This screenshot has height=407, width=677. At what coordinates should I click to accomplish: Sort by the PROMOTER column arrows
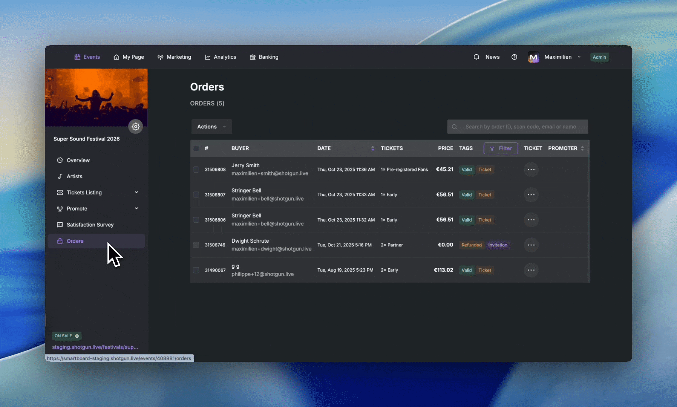coord(582,148)
